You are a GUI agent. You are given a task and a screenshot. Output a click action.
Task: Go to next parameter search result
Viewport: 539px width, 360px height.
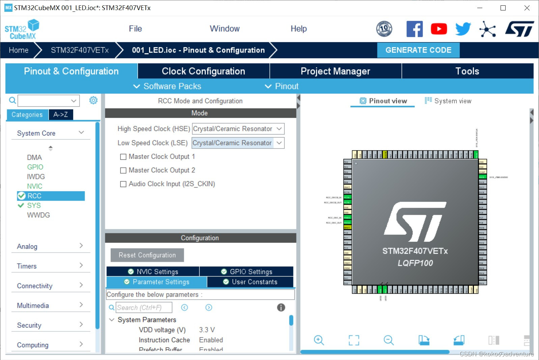coord(209,307)
